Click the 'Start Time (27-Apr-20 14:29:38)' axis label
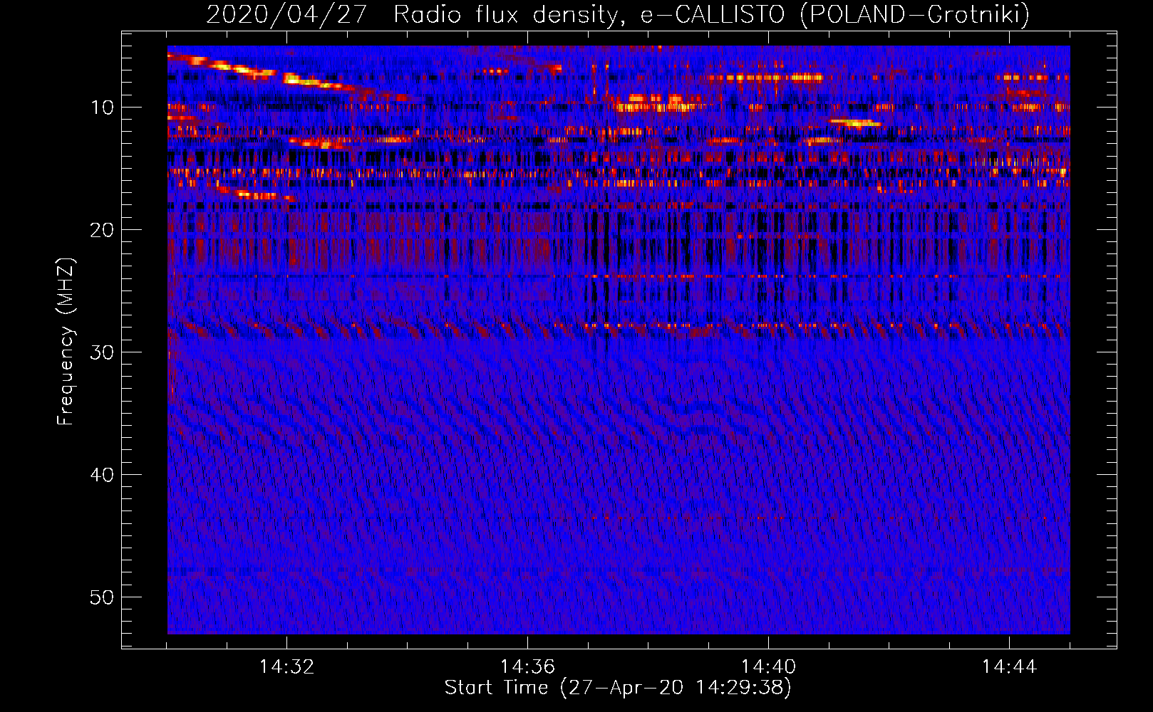This screenshot has height=712, width=1153. click(x=618, y=688)
